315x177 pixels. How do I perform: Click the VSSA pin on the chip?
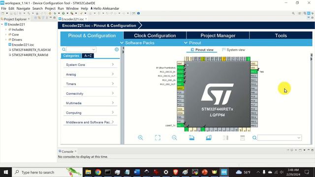(x=181, y=109)
